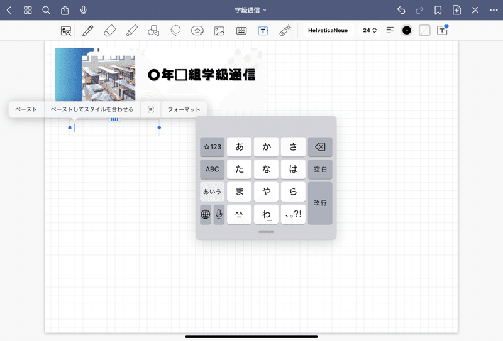503x341 pixels.
Task: Start audio recording with microphone icon
Action: pos(84,10)
